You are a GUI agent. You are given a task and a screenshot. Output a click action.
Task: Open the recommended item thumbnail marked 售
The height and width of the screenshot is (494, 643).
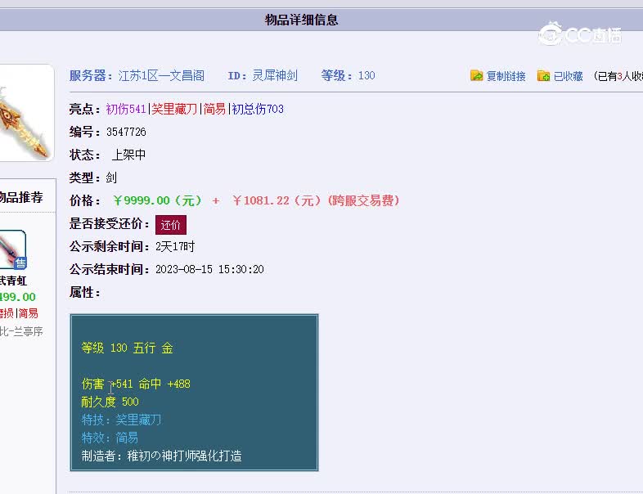[12, 249]
